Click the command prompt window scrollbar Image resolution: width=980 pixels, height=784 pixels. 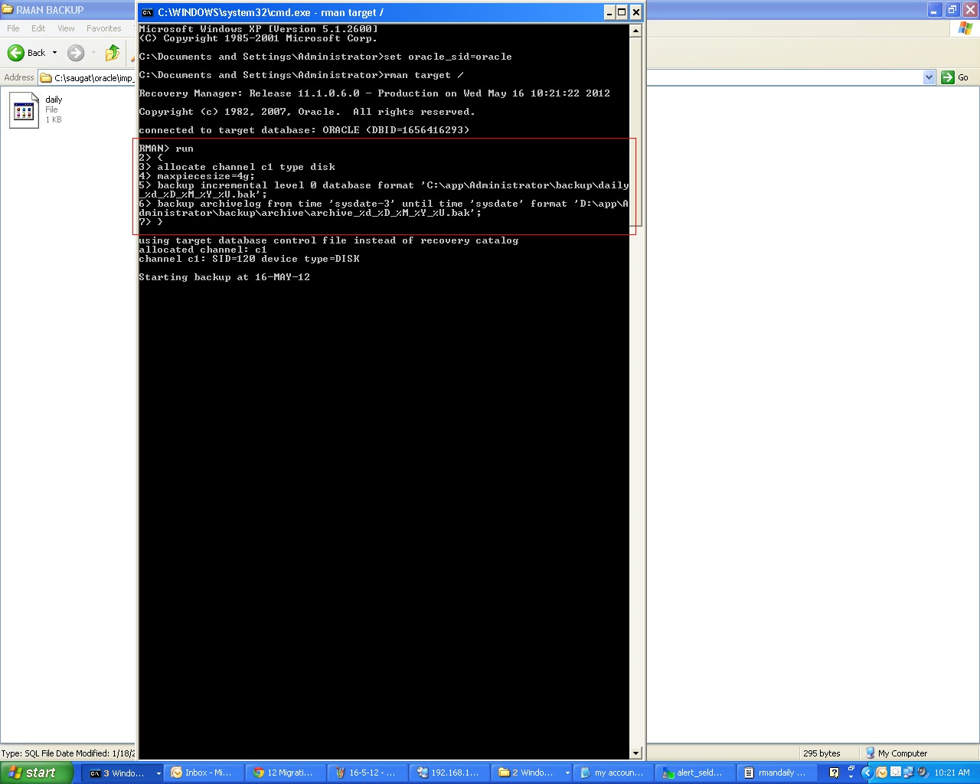click(x=635, y=383)
